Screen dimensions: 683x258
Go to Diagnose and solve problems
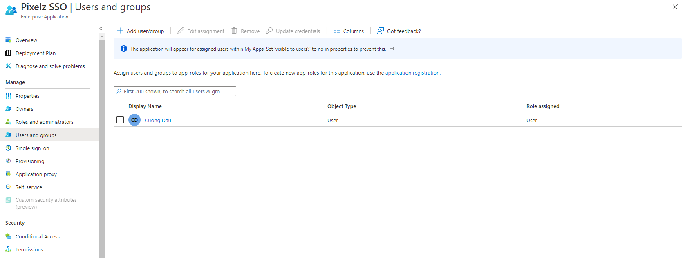coord(50,66)
